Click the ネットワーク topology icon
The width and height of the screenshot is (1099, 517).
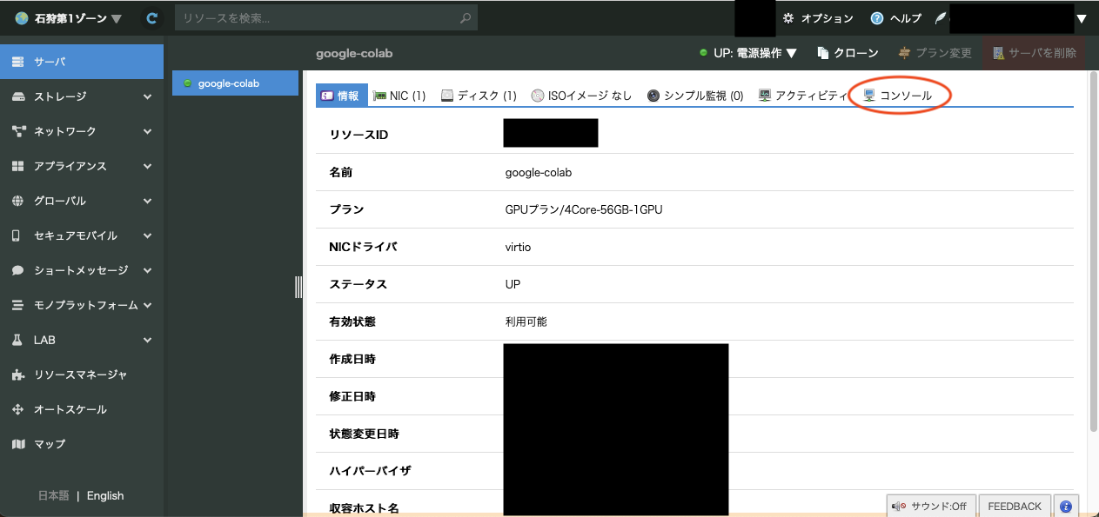(18, 131)
